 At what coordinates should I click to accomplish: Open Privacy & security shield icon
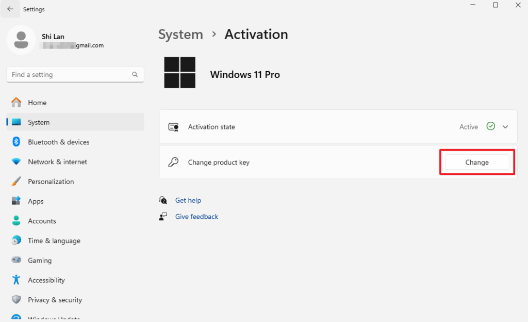(16, 299)
